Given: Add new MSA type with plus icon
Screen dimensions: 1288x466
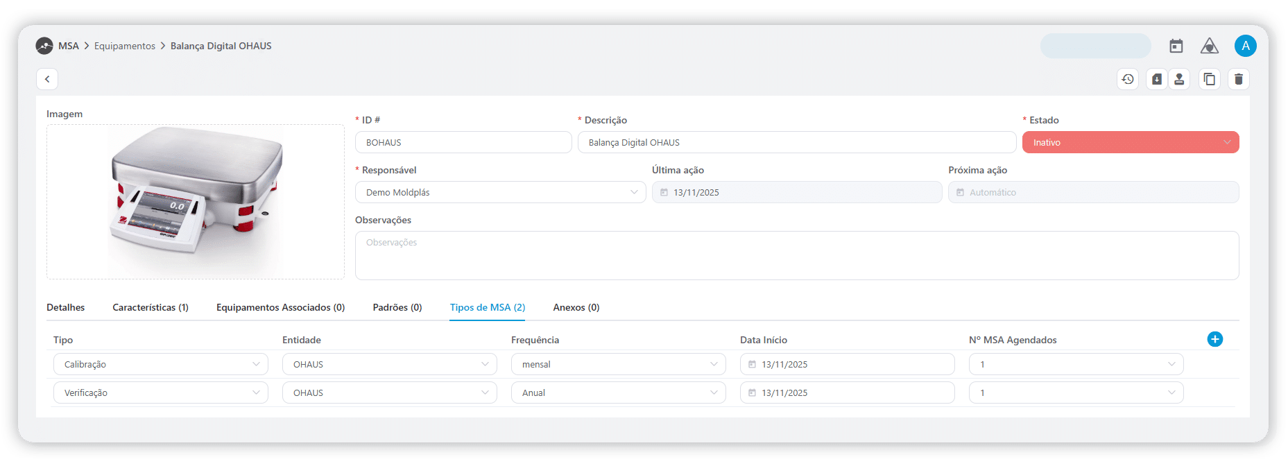Looking at the screenshot, I should [1215, 339].
